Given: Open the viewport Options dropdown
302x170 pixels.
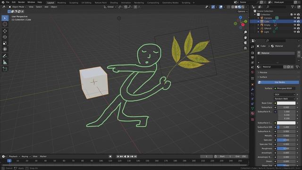Looking at the screenshot, I should click(242, 11).
